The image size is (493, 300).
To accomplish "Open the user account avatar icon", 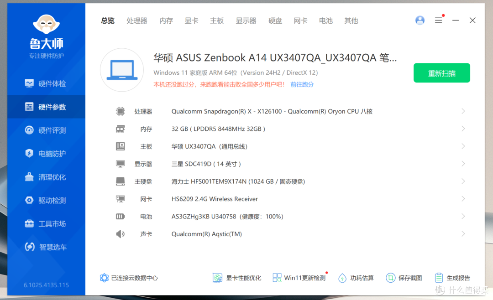I will tap(420, 21).
